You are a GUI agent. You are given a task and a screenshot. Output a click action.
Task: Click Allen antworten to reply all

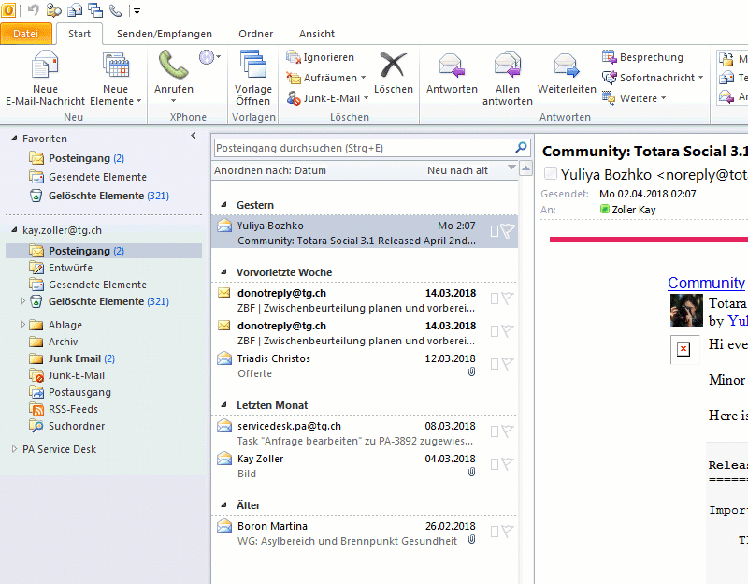(x=507, y=79)
